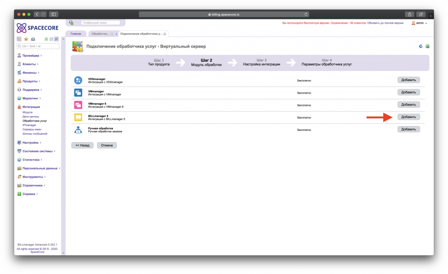Add the VDSmanager module
The image size is (448, 274).
(409, 80)
